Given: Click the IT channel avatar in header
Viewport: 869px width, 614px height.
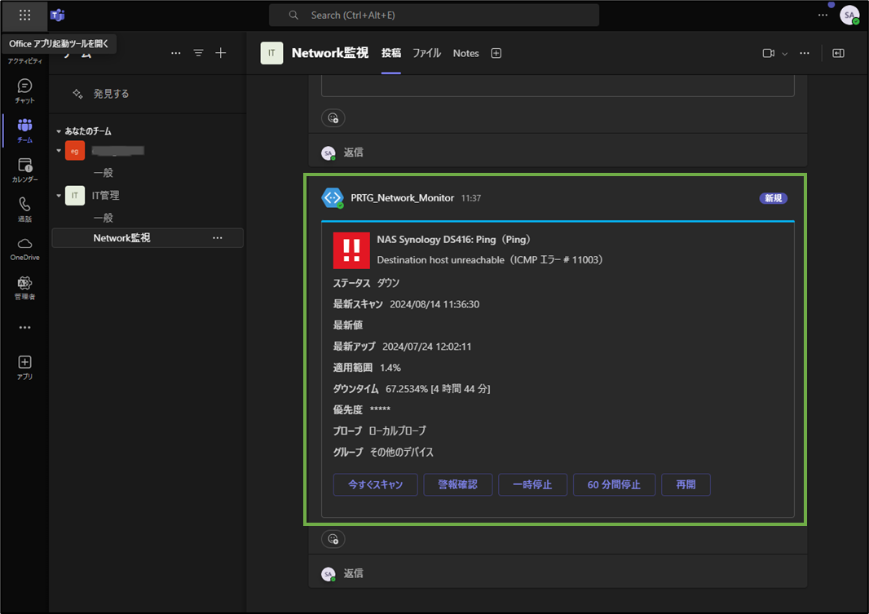Looking at the screenshot, I should (x=271, y=53).
